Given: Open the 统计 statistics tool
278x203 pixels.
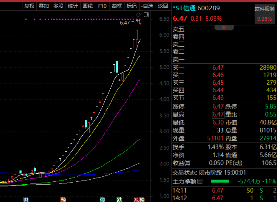Looking at the screenshot, I should pyautogui.click(x=73, y=6).
